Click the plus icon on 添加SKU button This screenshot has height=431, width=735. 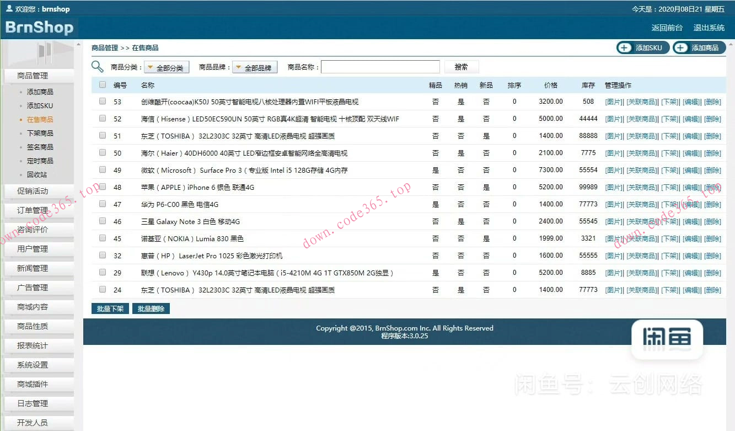[x=625, y=47]
